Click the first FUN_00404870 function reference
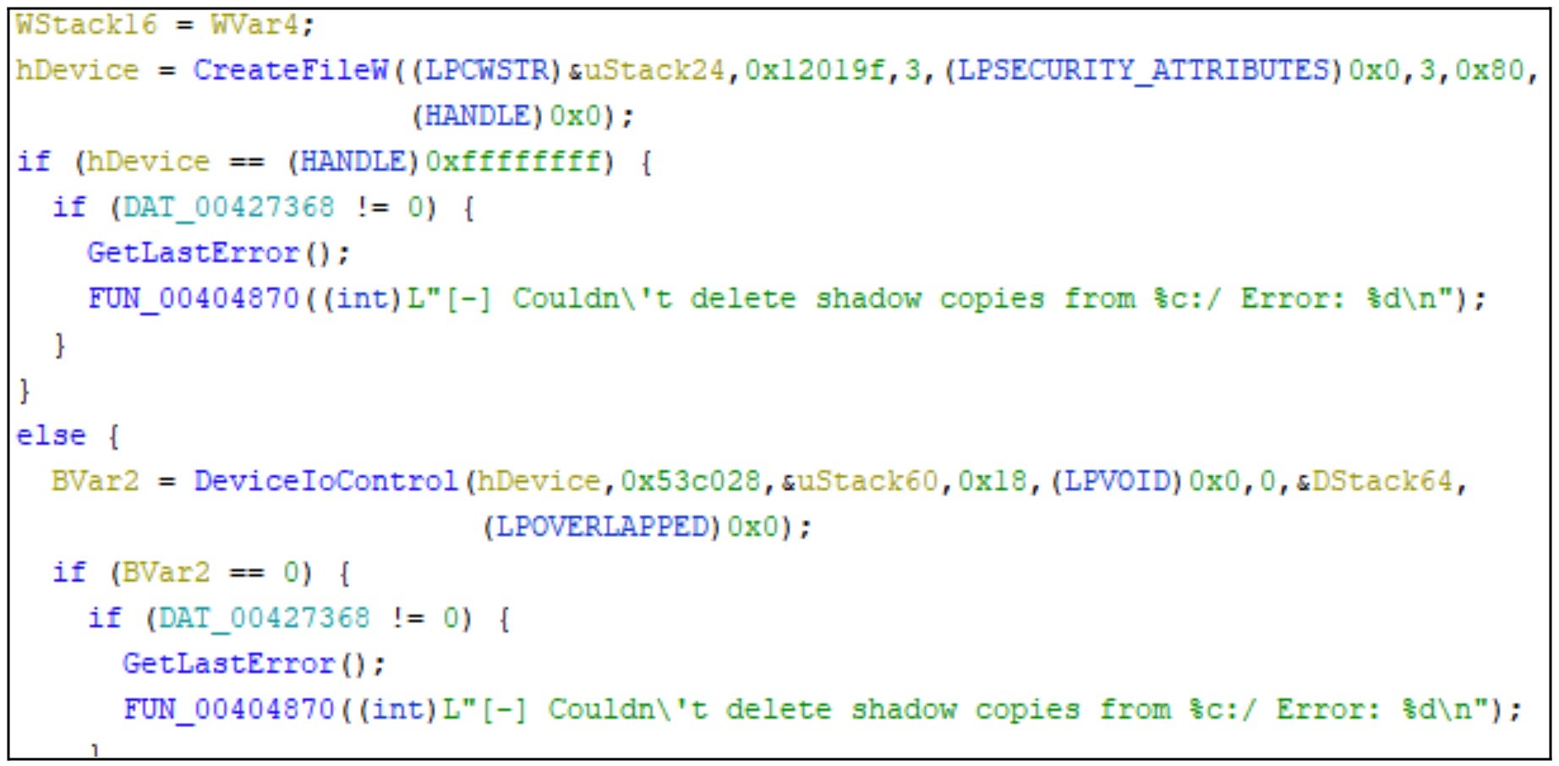Viewport: 1559px width, 766px height. pos(194,298)
